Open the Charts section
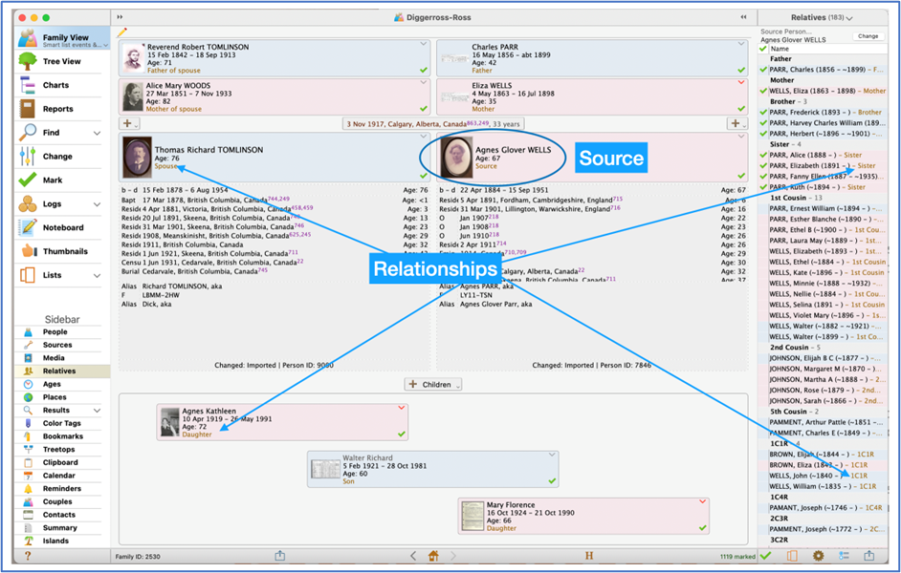This screenshot has width=901, height=573. pos(55,85)
